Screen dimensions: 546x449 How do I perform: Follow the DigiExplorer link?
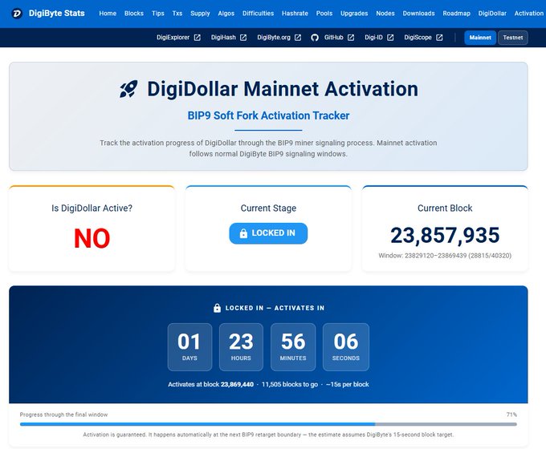coord(173,38)
